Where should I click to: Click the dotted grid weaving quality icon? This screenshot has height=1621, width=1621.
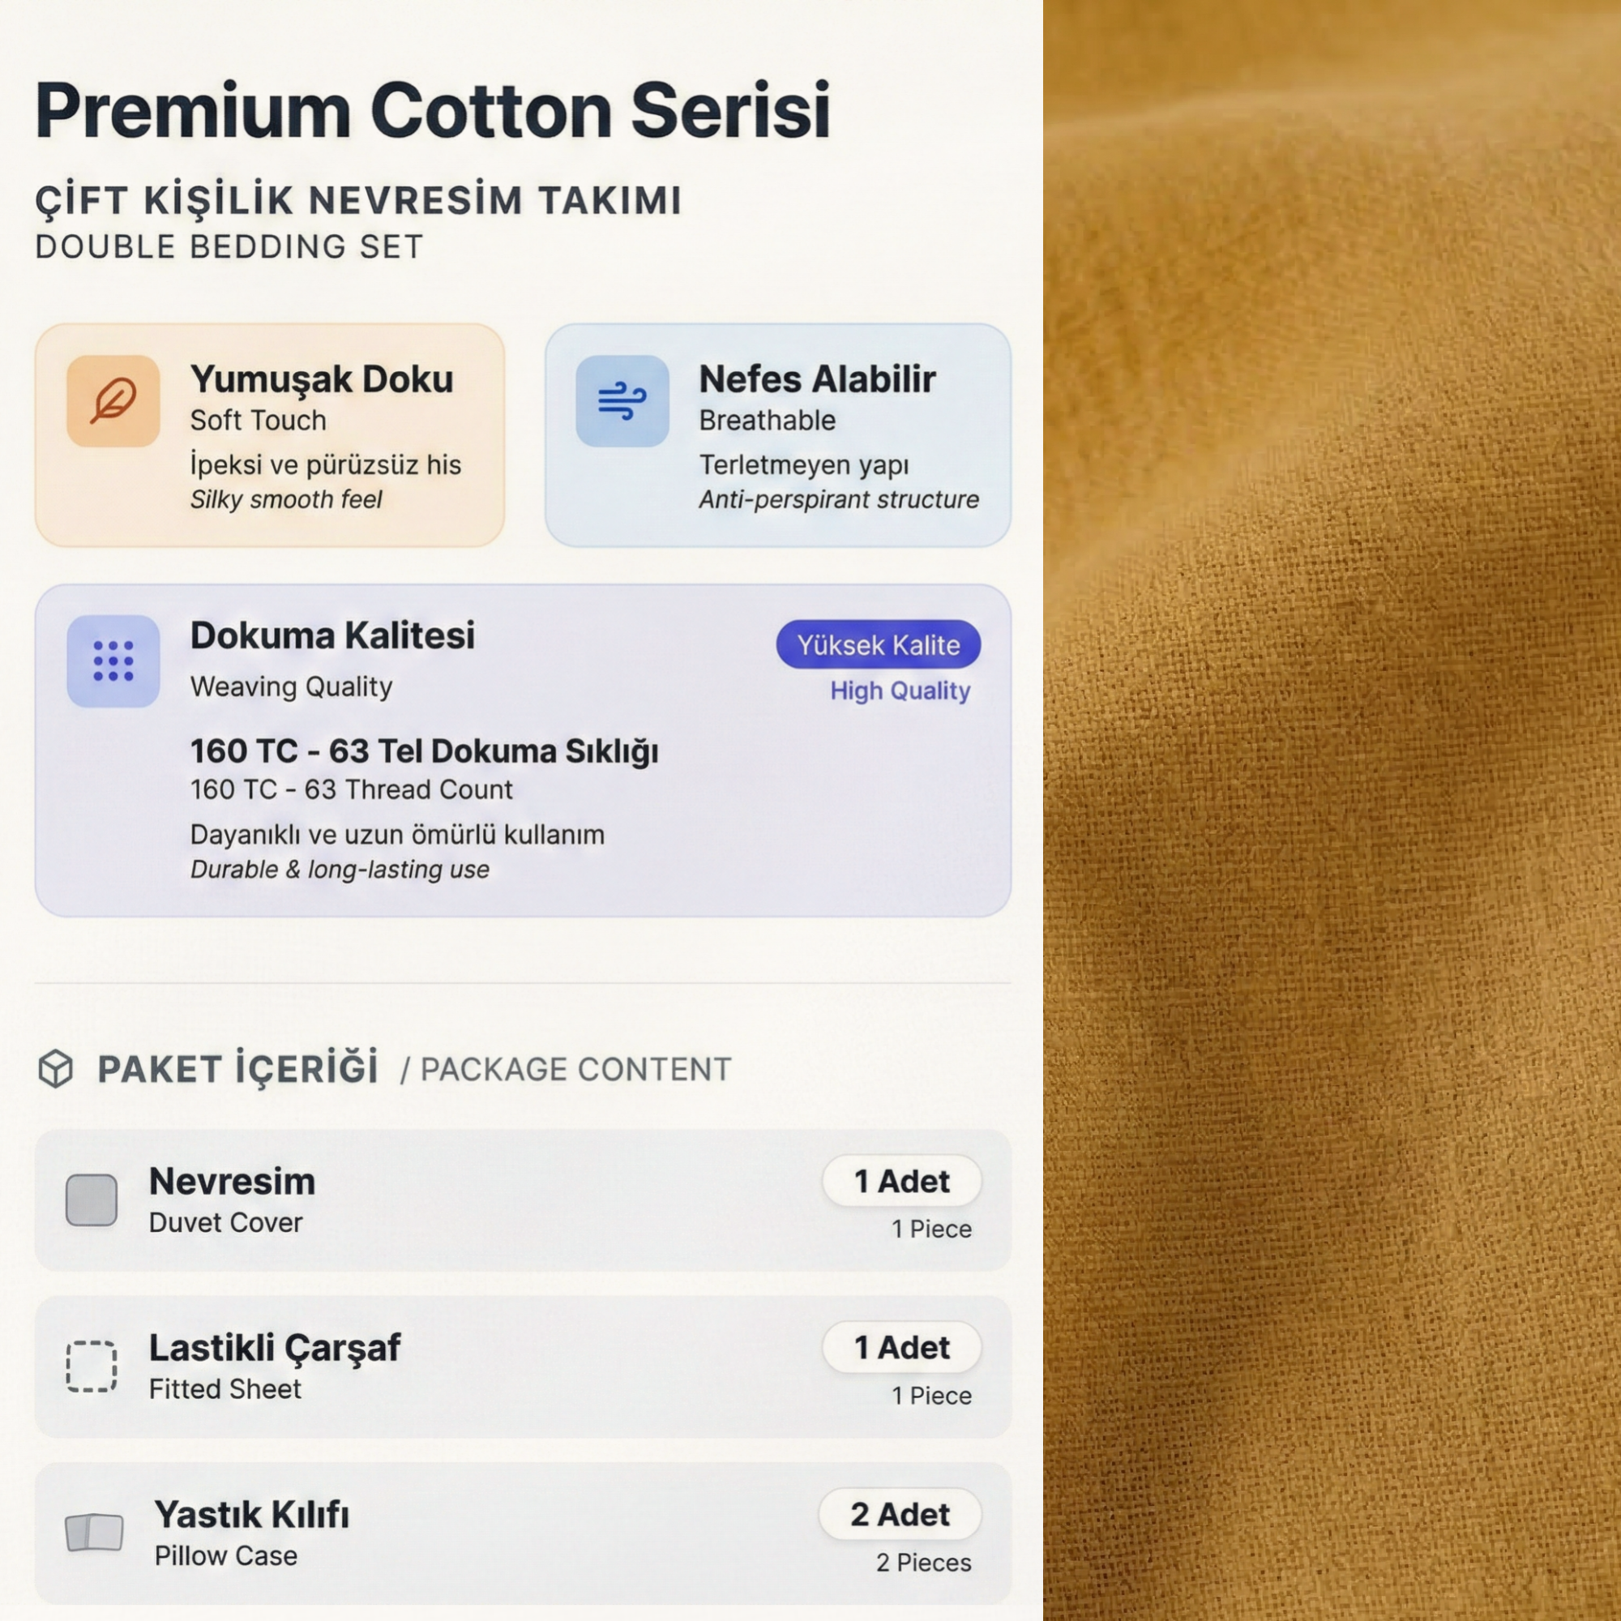click(x=113, y=661)
